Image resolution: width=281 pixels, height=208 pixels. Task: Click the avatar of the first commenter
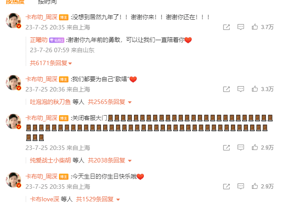coord(13,21)
